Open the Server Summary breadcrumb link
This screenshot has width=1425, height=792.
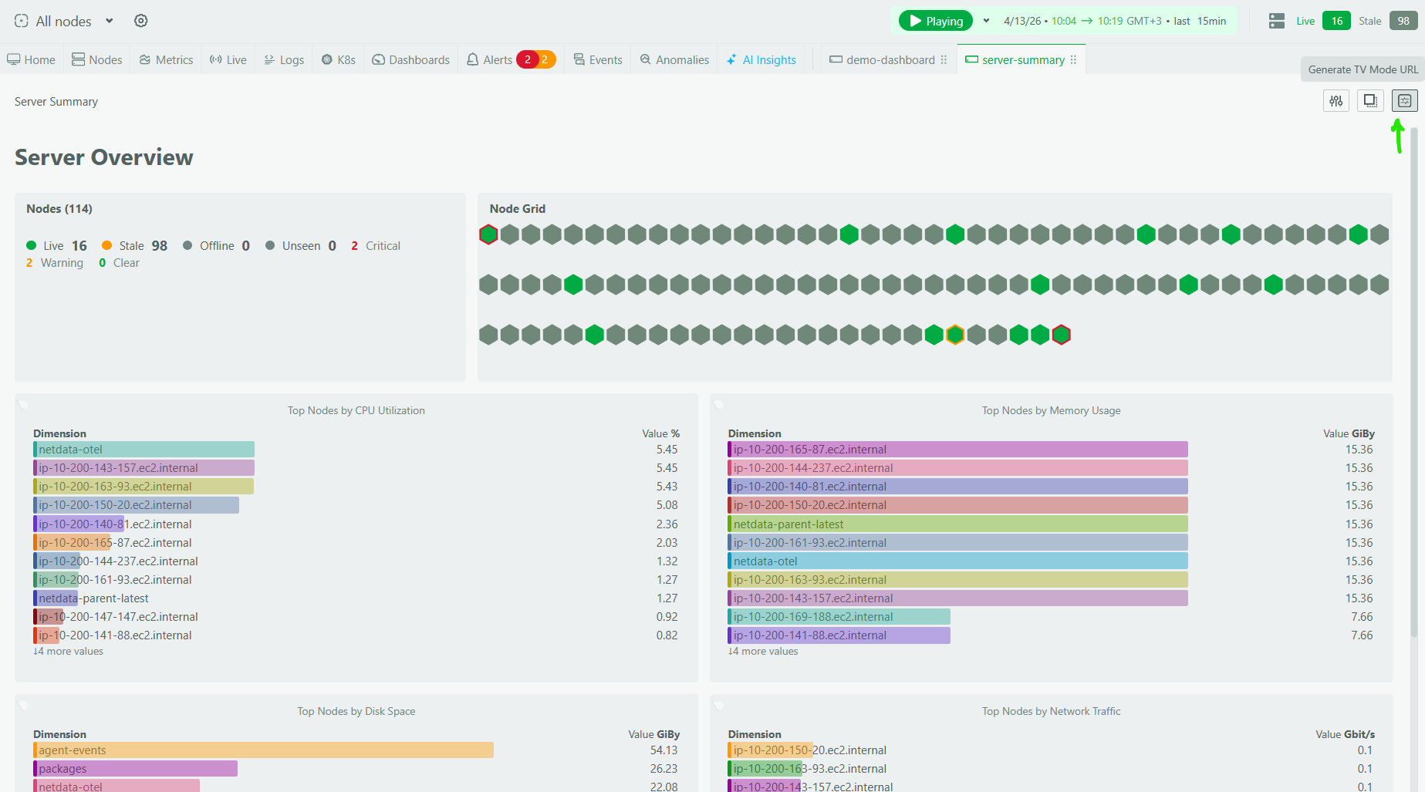pyautogui.click(x=56, y=101)
